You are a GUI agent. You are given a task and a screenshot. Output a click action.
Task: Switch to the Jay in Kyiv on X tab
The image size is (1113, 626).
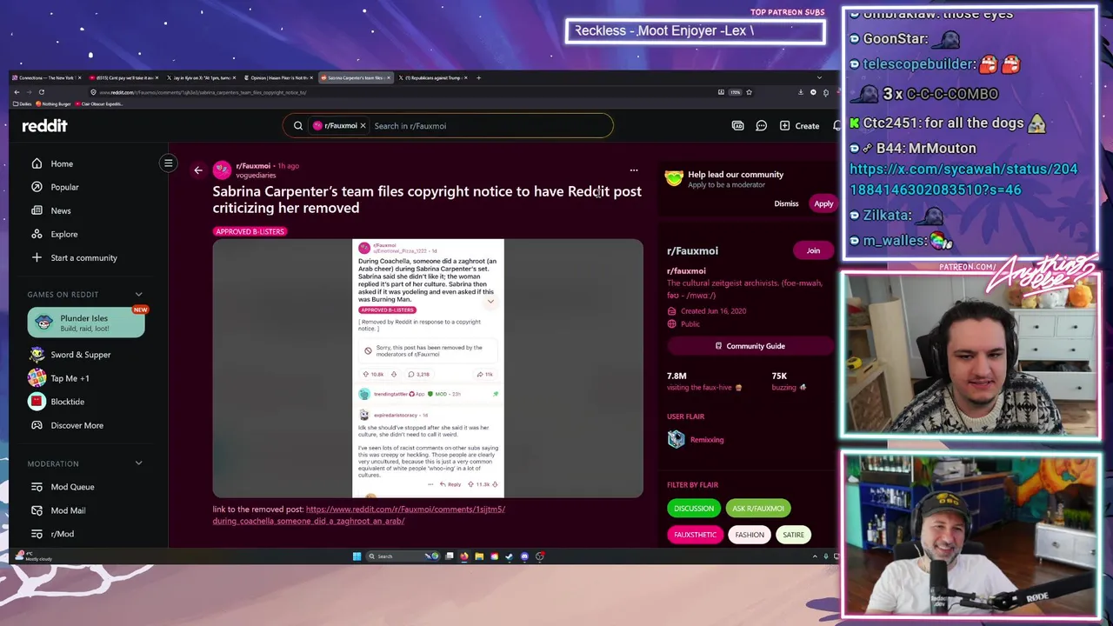(x=201, y=77)
